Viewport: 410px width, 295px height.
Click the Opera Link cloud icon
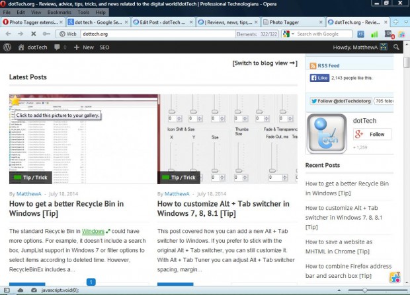click(20, 290)
